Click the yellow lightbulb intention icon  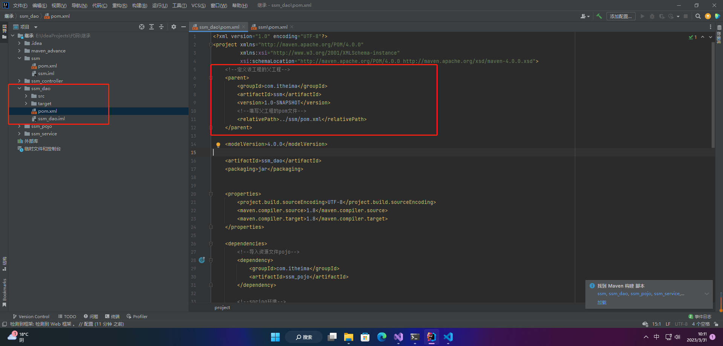coord(218,144)
